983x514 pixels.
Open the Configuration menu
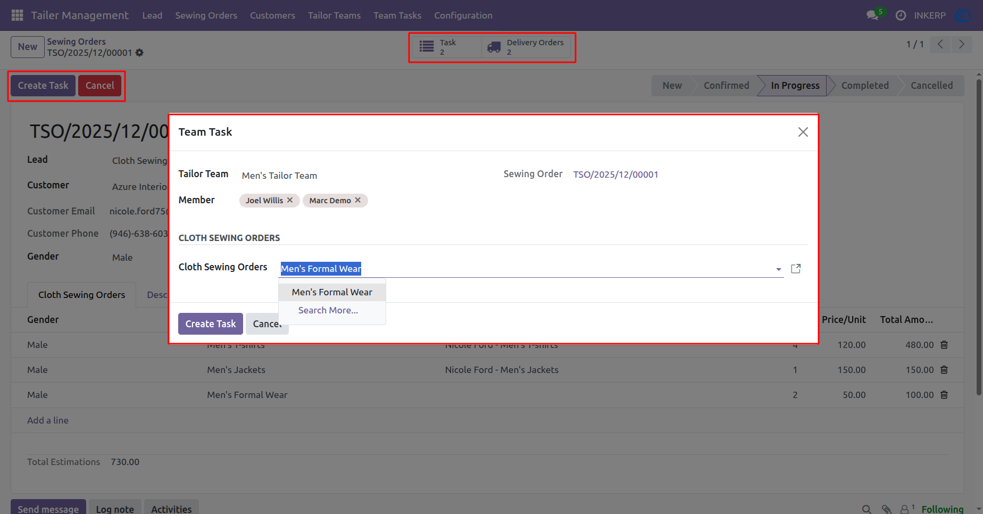463,15
